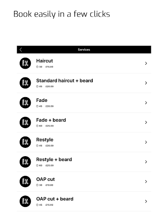The image size is (168, 224).
Task: Expand the Restyle row chevron
Action: click(x=146, y=142)
